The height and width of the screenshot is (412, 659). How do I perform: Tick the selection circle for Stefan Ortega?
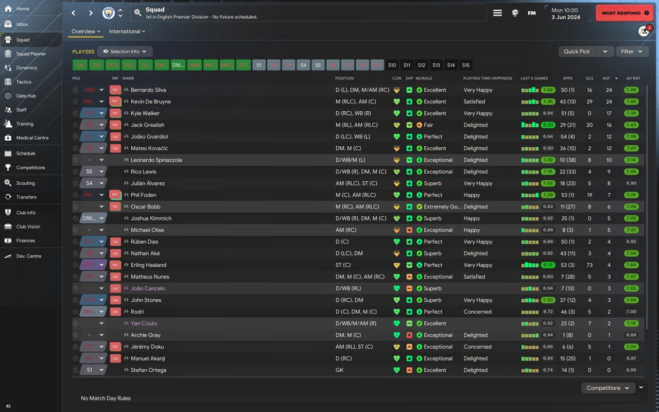point(76,370)
